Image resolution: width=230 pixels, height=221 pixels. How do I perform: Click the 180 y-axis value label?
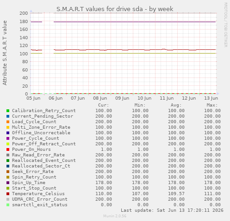click(24, 21)
